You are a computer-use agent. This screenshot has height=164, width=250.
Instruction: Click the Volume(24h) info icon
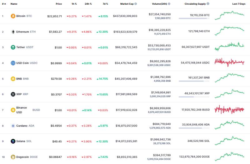click(x=169, y=4)
